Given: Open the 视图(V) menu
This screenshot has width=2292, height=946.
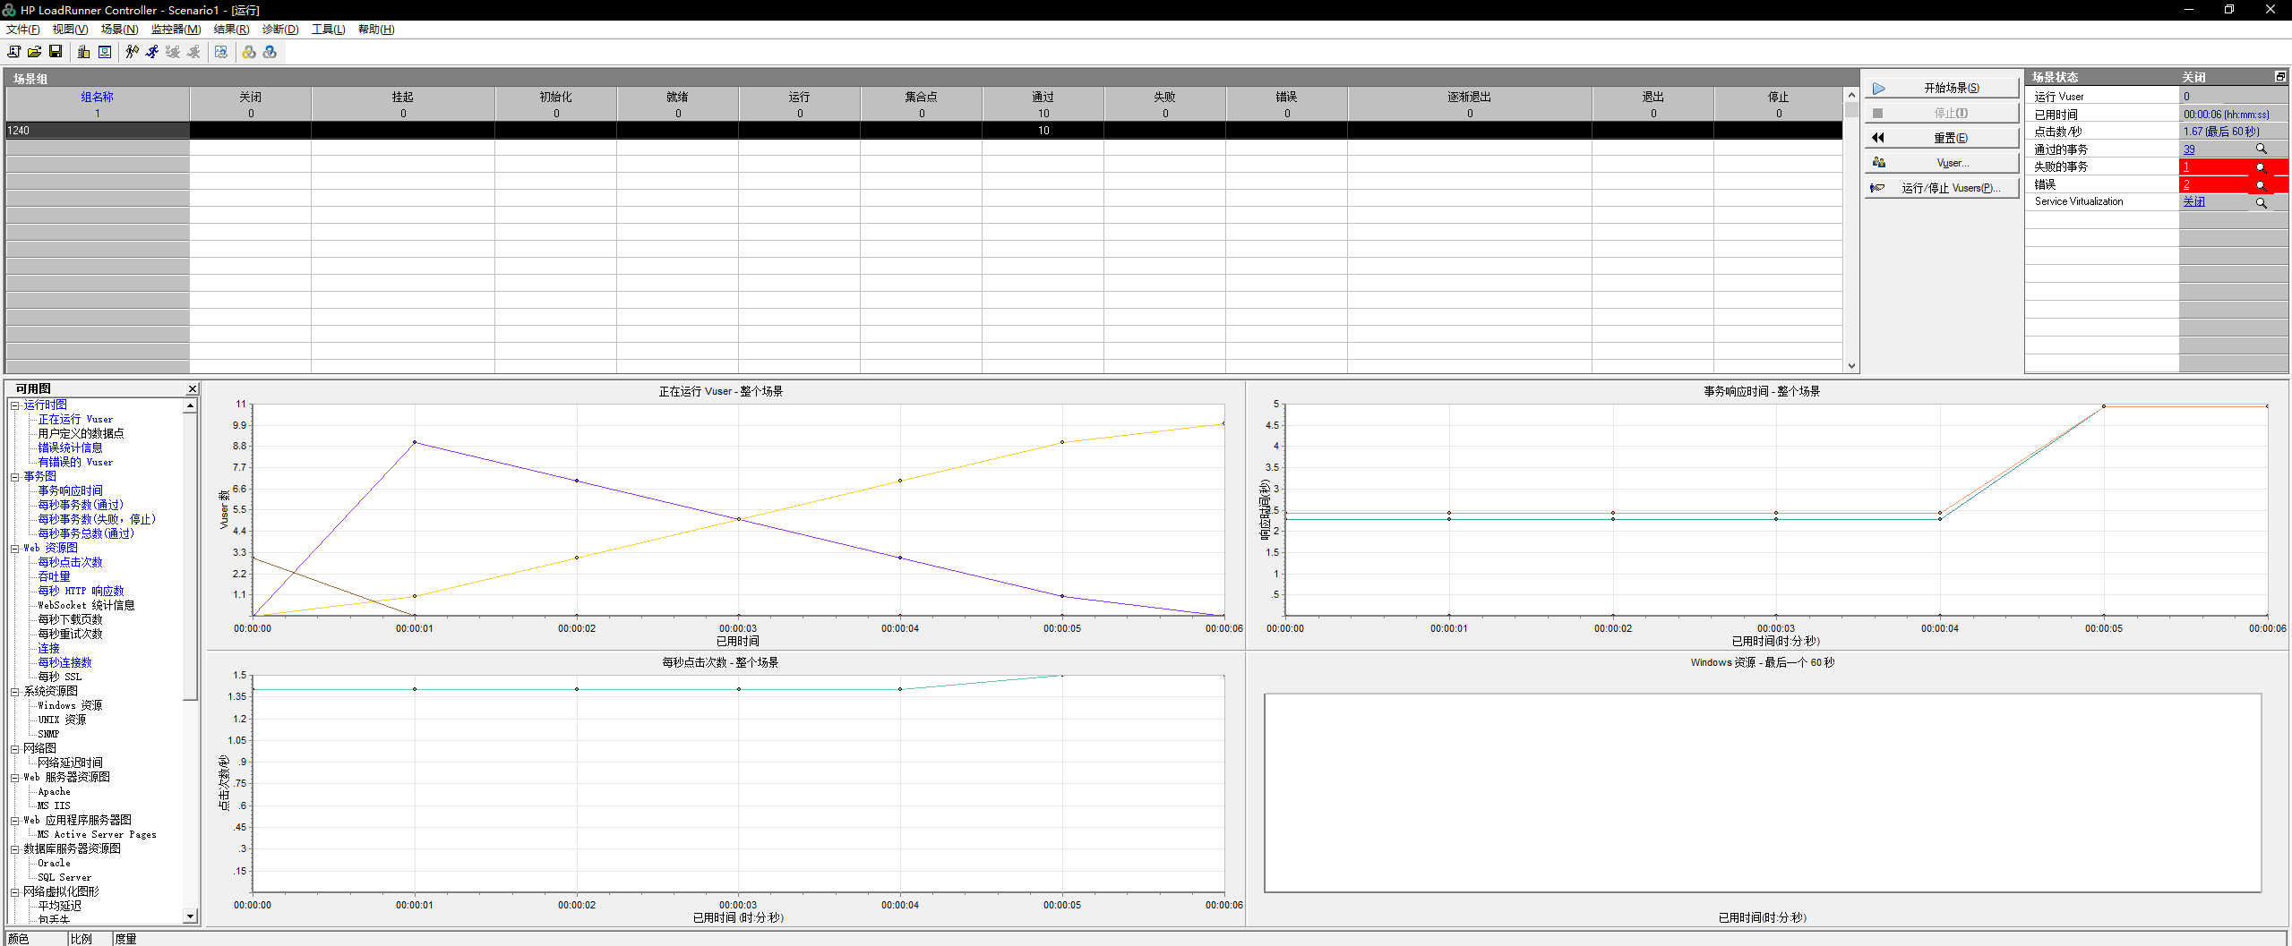Looking at the screenshot, I should (x=70, y=30).
